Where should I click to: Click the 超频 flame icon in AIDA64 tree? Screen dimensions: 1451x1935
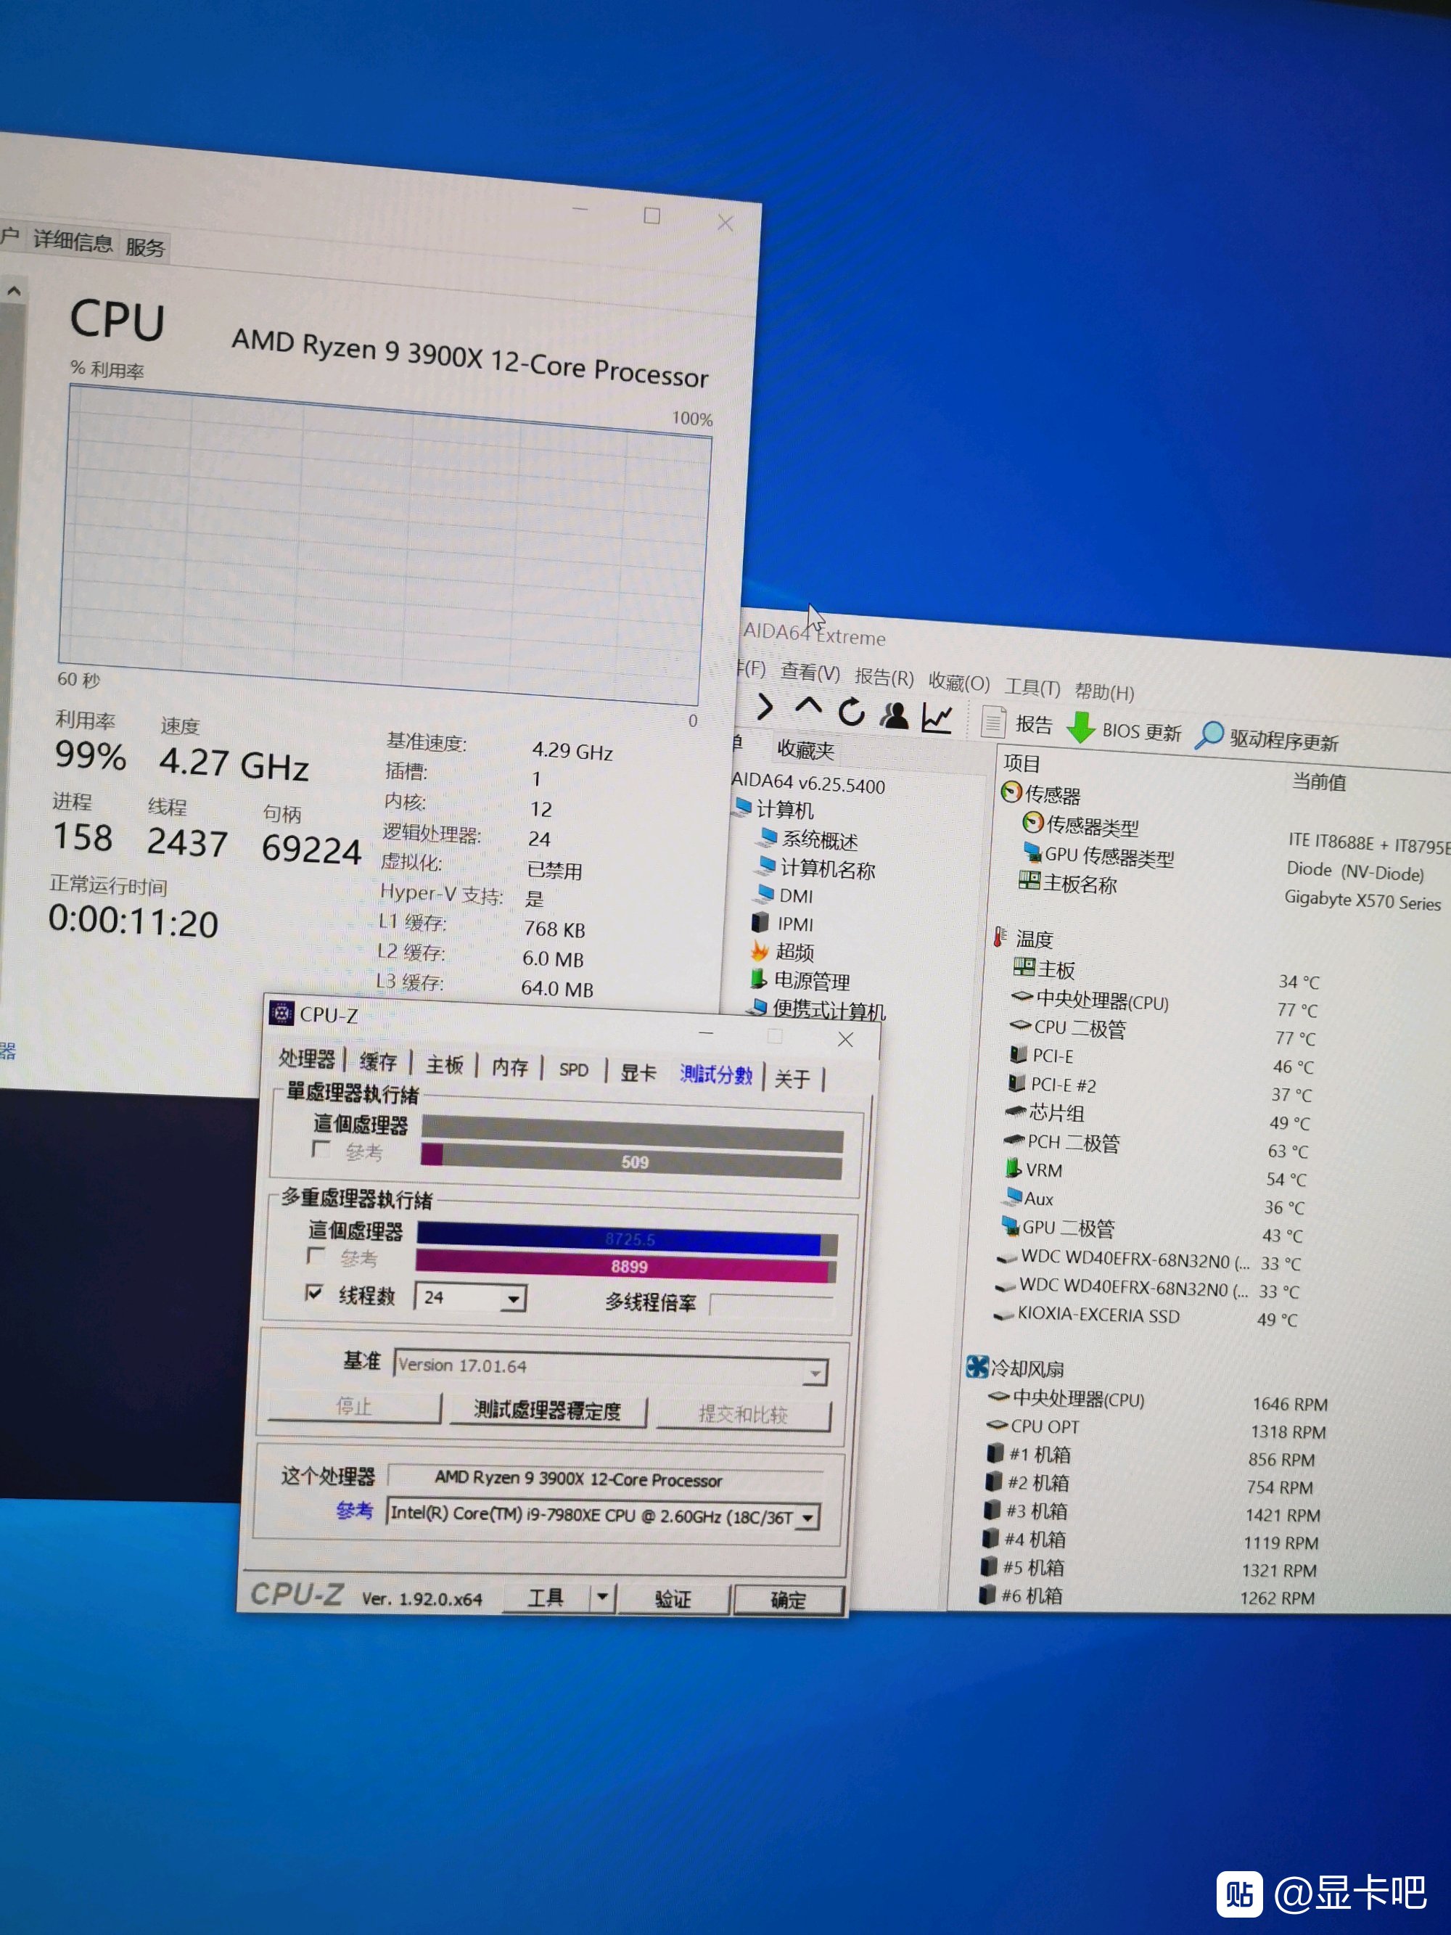pos(759,951)
